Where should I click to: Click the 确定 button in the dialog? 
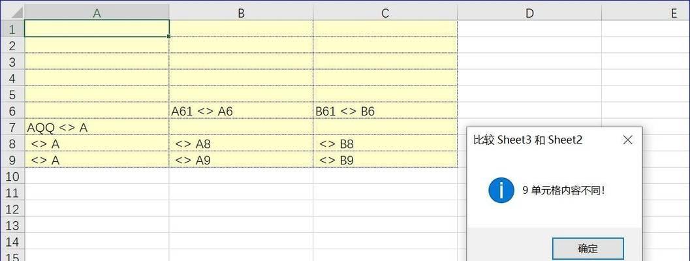tap(588, 249)
